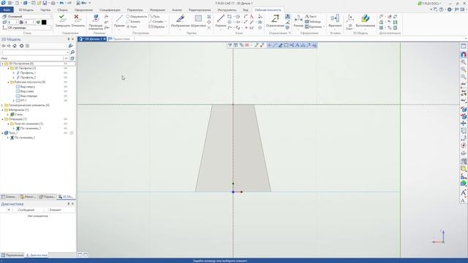Click the green Завершить checkmark button
Viewport: 468px width, 263px height.
(62, 21)
